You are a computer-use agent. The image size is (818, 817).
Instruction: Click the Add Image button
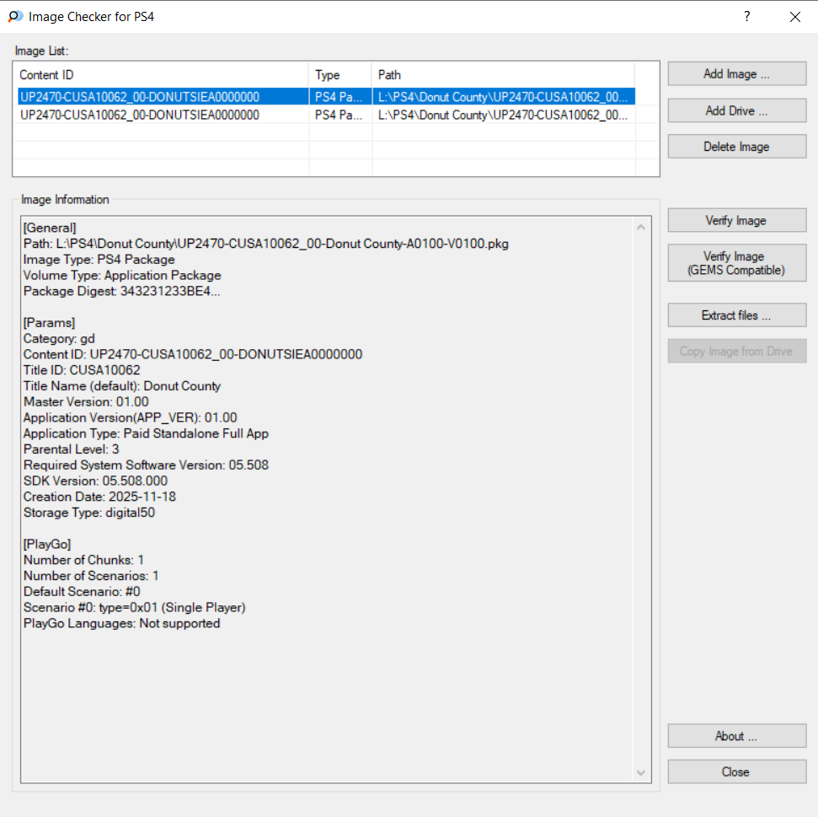(x=736, y=74)
